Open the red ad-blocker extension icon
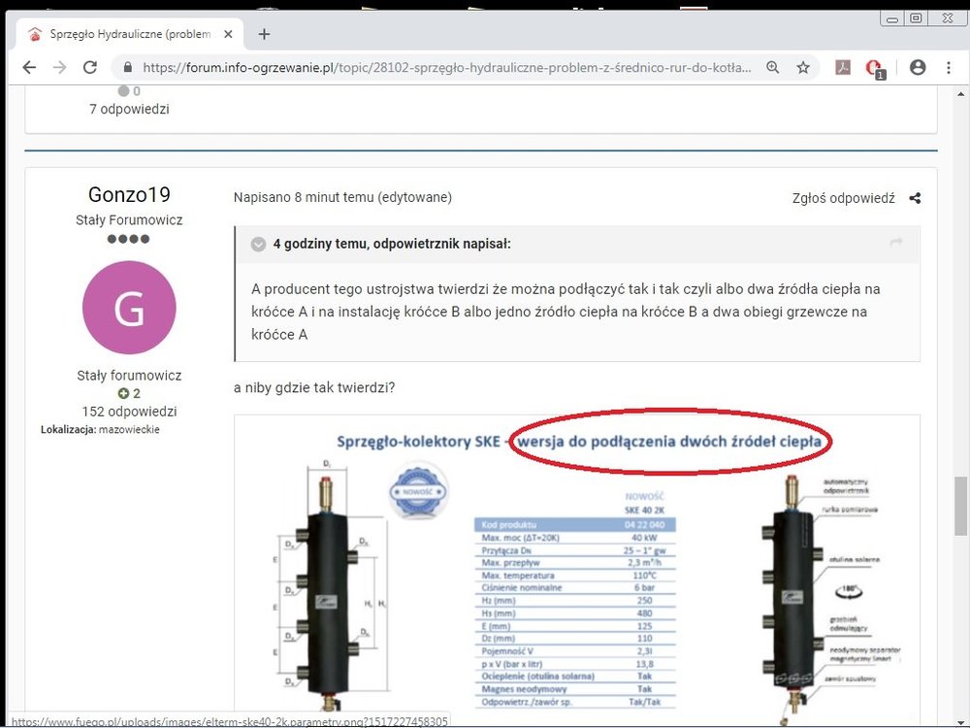This screenshot has height=728, width=970. coord(874,68)
